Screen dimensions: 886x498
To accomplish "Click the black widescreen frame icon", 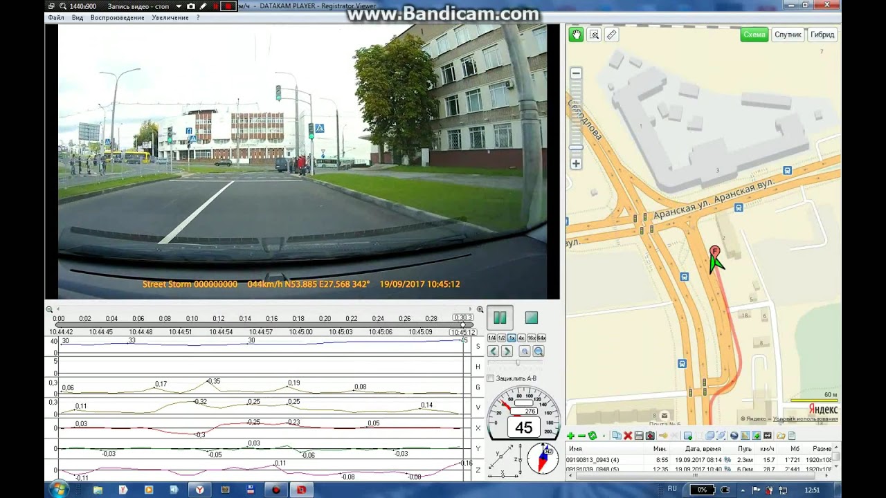I will tap(768, 436).
